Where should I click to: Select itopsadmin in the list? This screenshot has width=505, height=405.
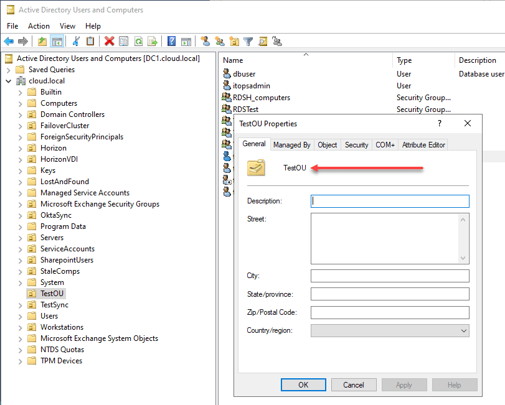coord(251,86)
